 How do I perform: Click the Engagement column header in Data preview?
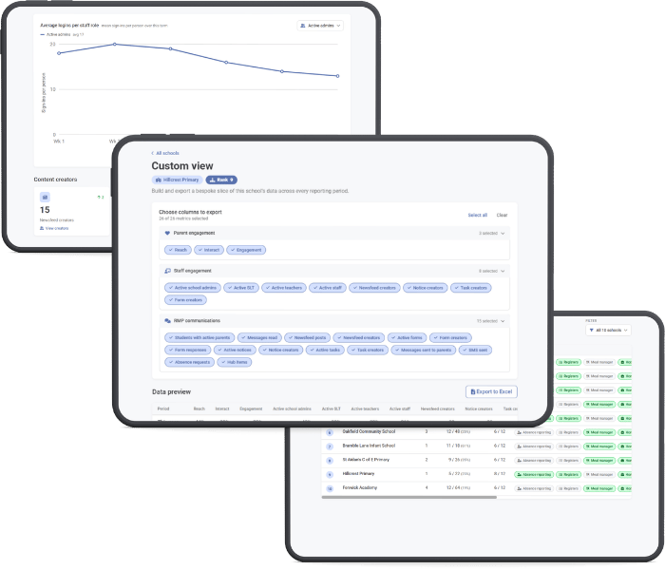point(251,409)
